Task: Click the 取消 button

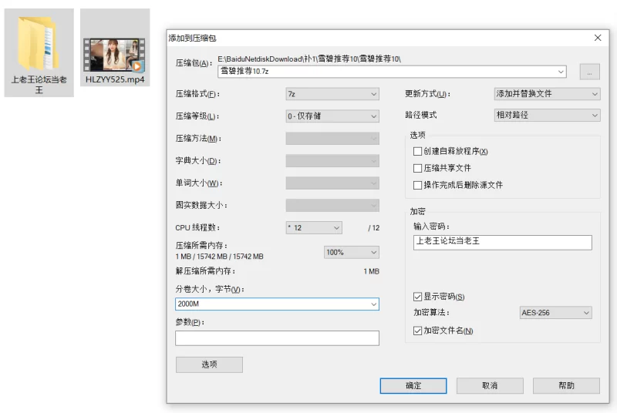Action: tap(490, 386)
